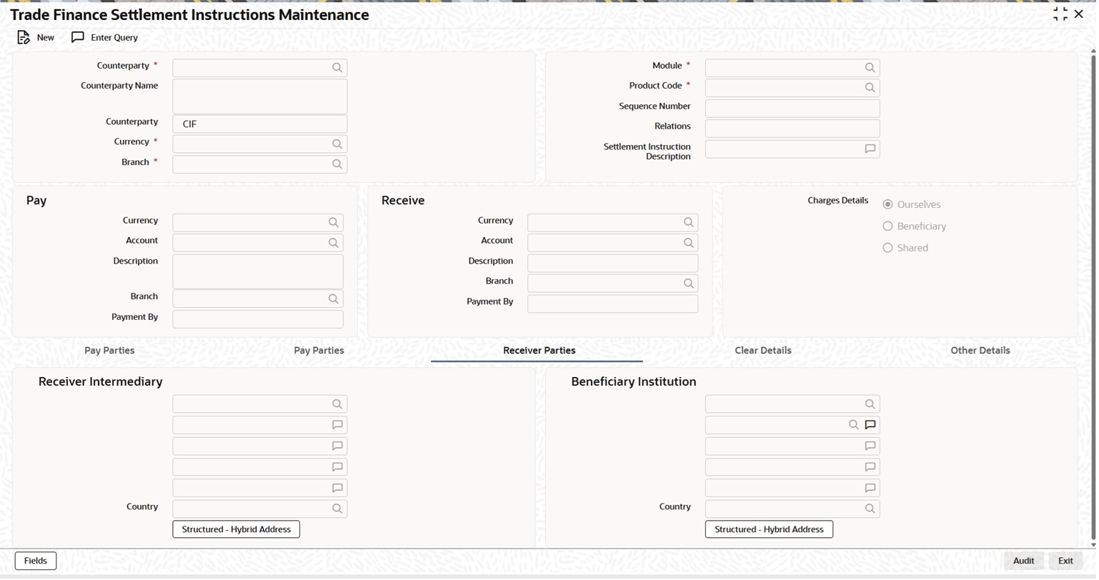Open the Receive Currency lookup icon
1099x580 pixels.
coord(689,223)
